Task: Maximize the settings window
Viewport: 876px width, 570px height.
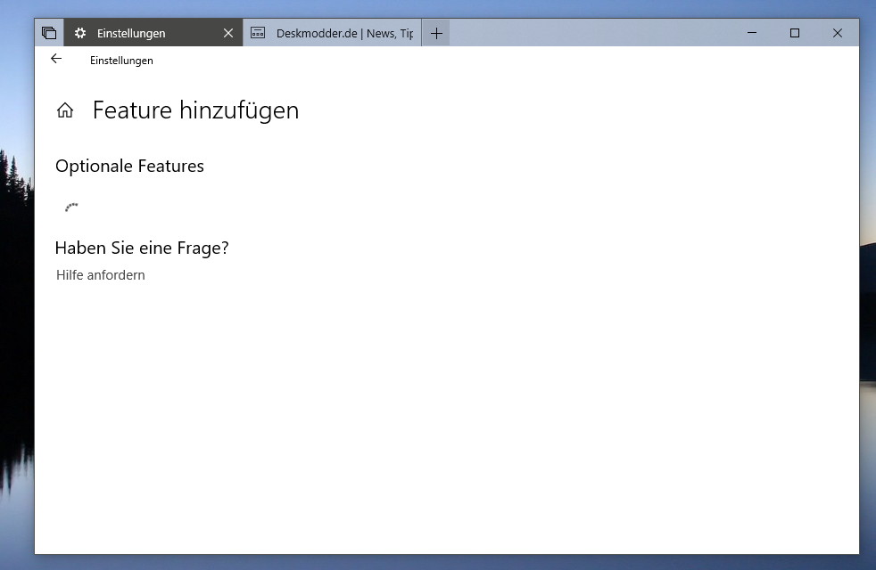Action: click(795, 33)
